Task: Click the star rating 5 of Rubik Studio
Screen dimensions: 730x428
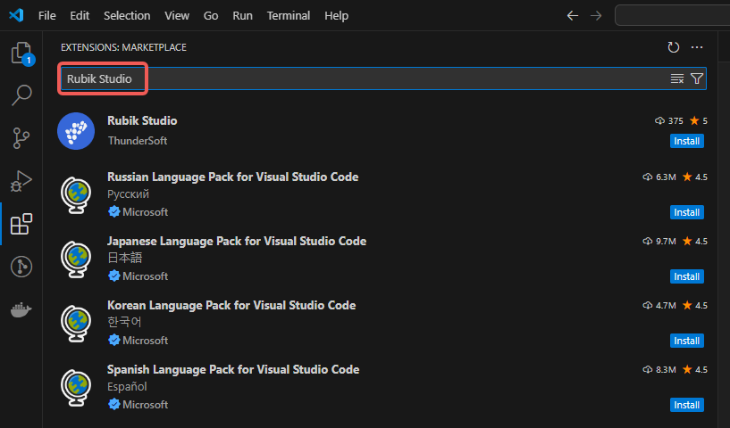Action: (x=699, y=121)
